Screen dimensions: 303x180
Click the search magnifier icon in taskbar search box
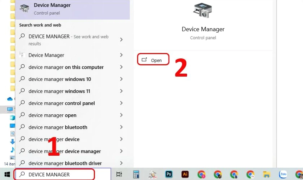[22, 174]
